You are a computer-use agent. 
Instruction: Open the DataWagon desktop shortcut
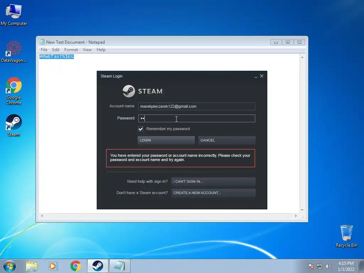tap(14, 52)
